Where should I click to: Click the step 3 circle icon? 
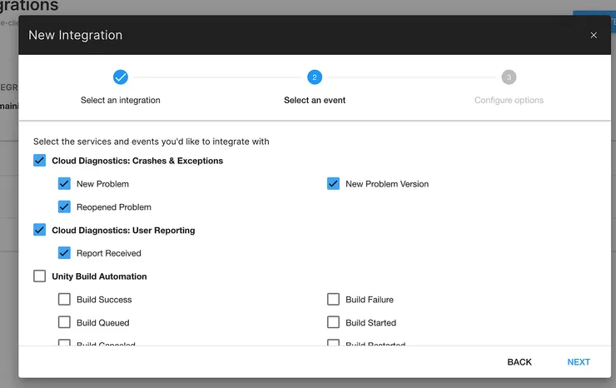[x=509, y=77]
